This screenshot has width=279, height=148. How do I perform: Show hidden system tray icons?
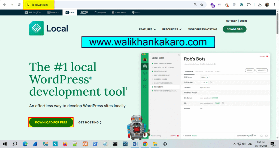234,144
